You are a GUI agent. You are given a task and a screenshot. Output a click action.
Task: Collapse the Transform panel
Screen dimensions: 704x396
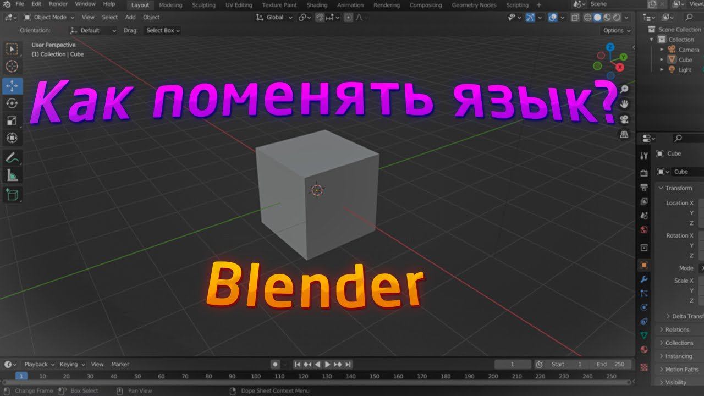(679, 188)
